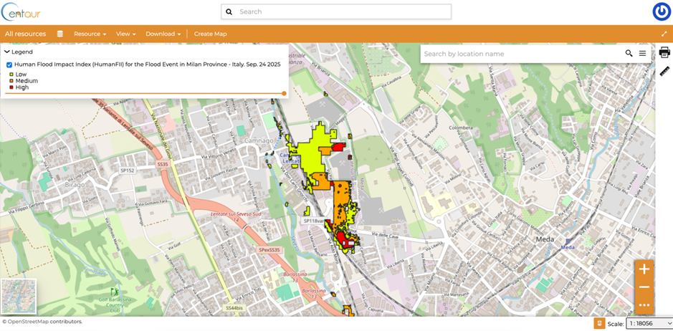Expand the Download dropdown menu
This screenshot has height=331, width=673.
163,34
